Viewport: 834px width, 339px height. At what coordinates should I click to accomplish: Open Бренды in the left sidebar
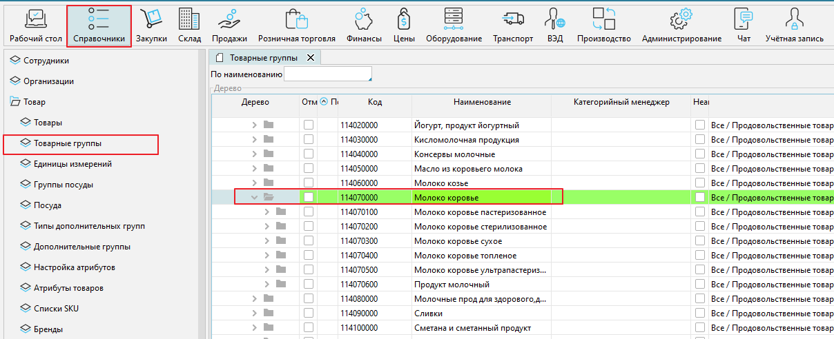pos(49,329)
